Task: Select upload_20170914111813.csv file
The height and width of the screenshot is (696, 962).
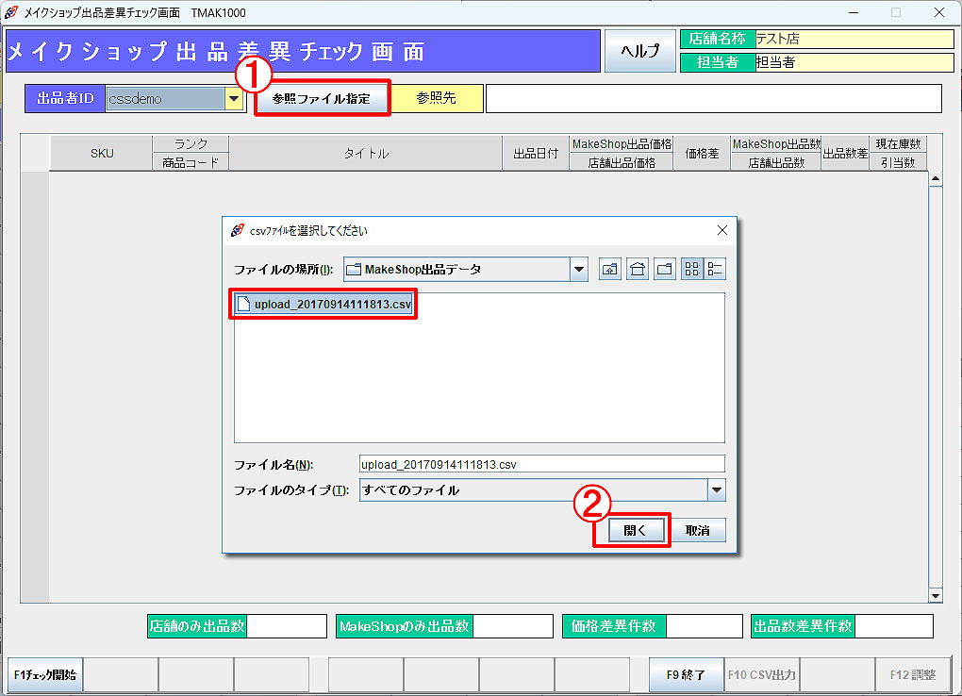Action: (x=323, y=305)
